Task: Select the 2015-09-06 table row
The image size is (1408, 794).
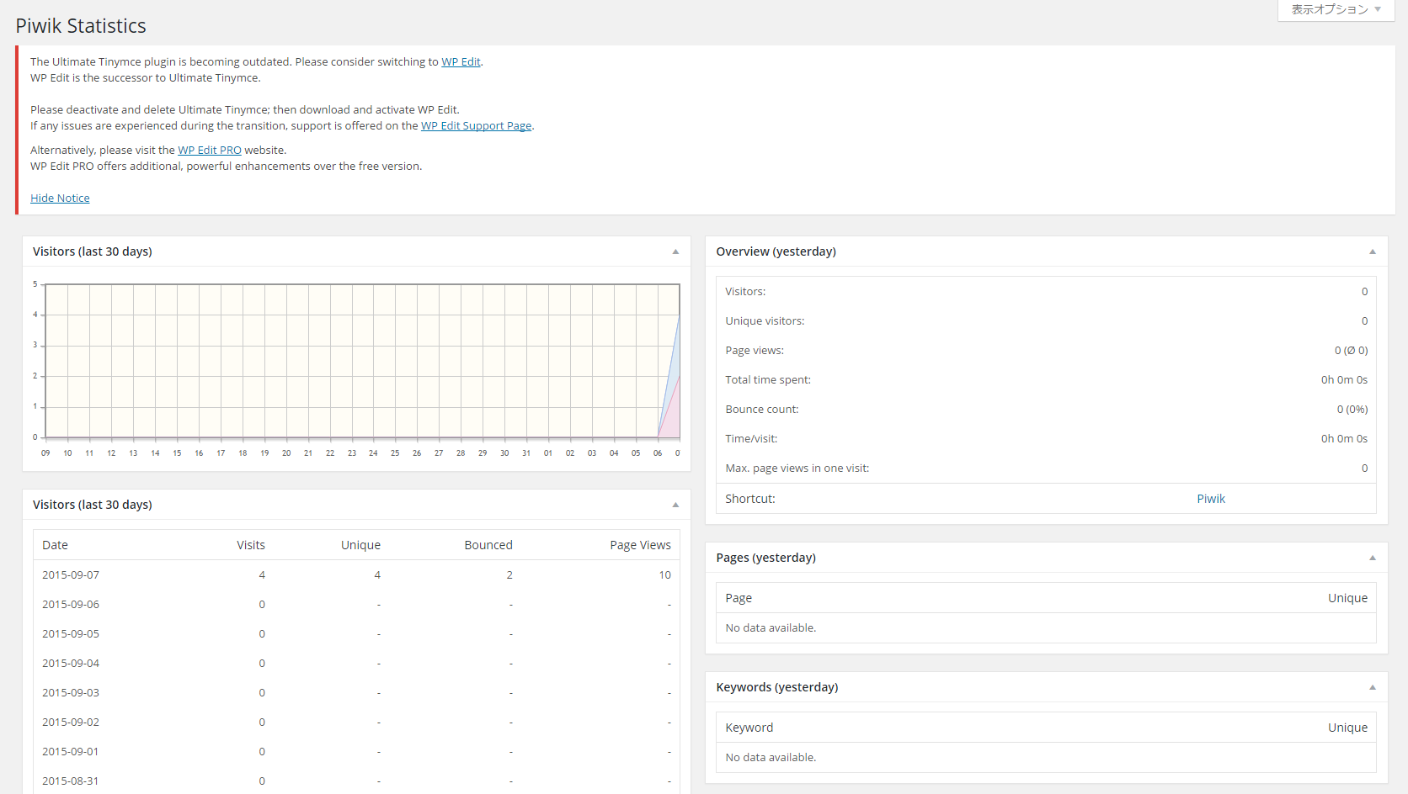Action: pos(356,604)
